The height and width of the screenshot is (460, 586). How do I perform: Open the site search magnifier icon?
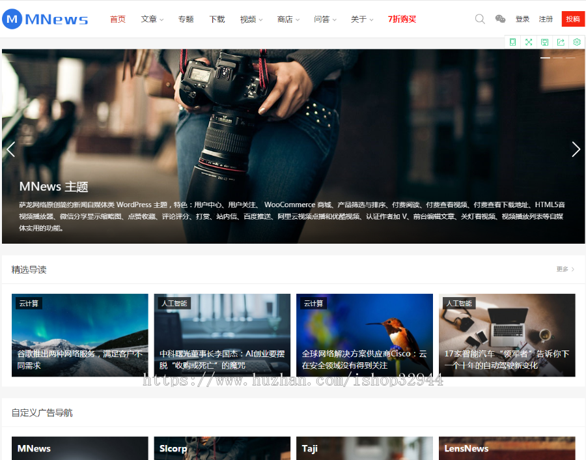[x=480, y=19]
